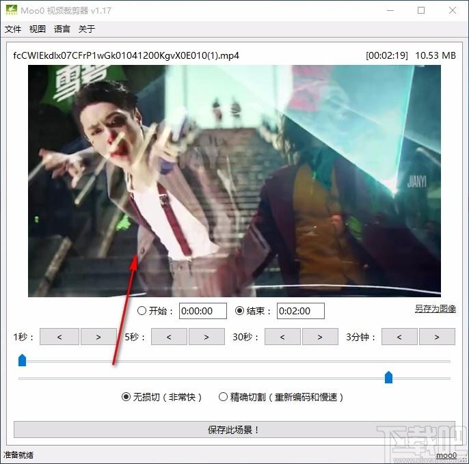Click the duration text [00:02:19]
The image size is (469, 464).
[x=387, y=55]
